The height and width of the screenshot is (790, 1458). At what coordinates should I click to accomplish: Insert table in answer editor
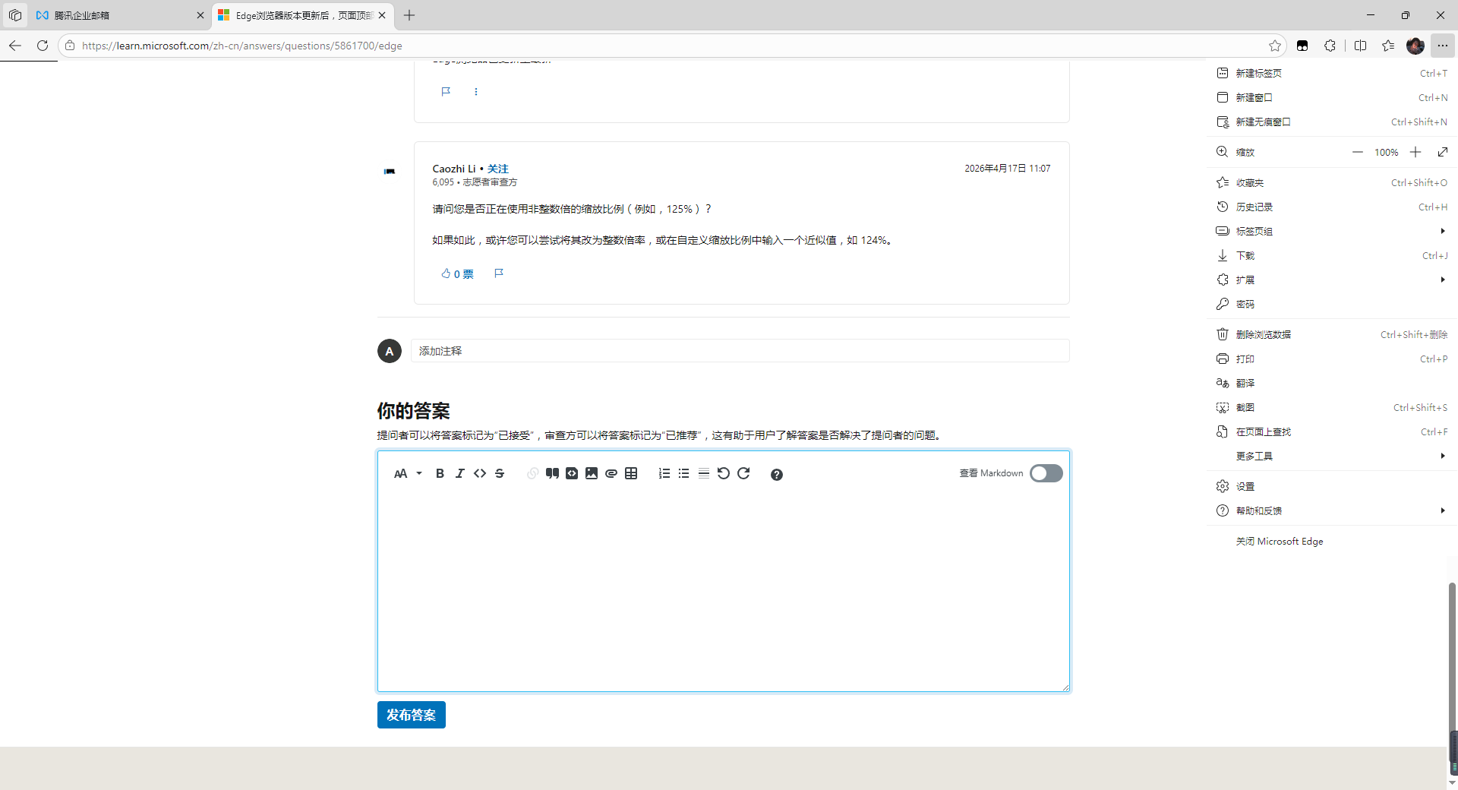631,473
